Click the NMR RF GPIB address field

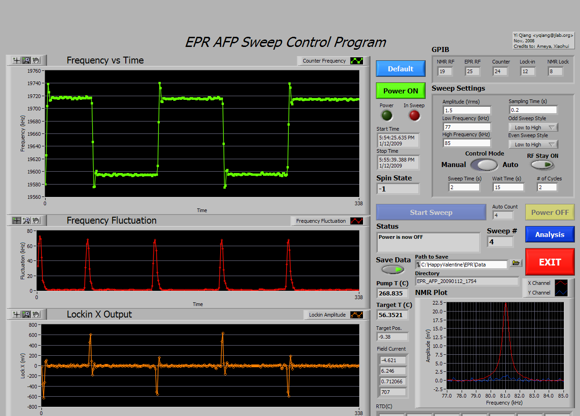point(445,71)
